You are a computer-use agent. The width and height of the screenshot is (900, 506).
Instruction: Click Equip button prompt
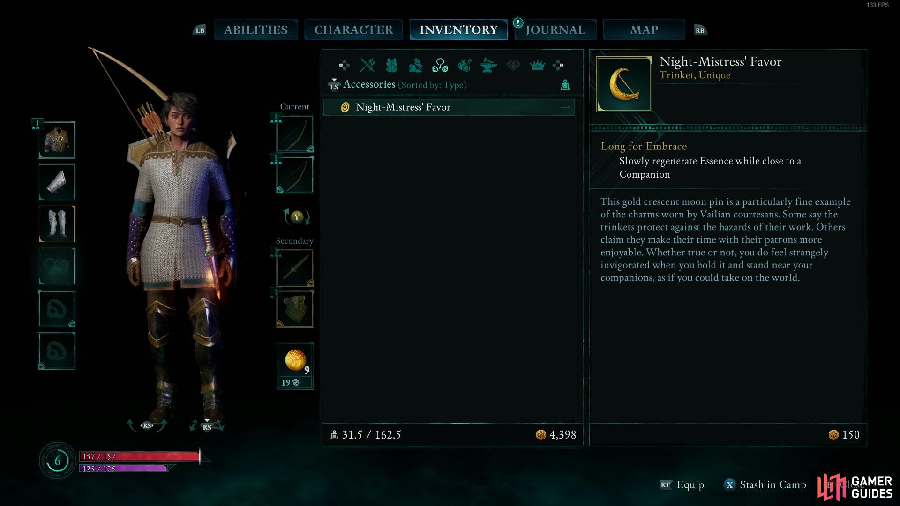(682, 485)
